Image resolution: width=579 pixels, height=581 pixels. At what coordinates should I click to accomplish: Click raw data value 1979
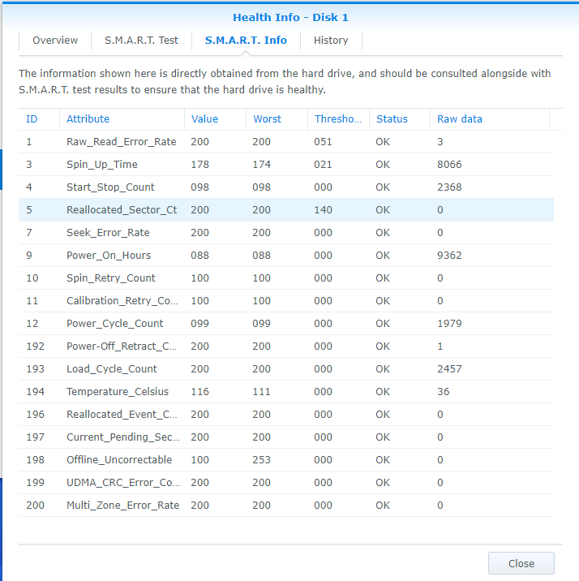[x=449, y=324]
